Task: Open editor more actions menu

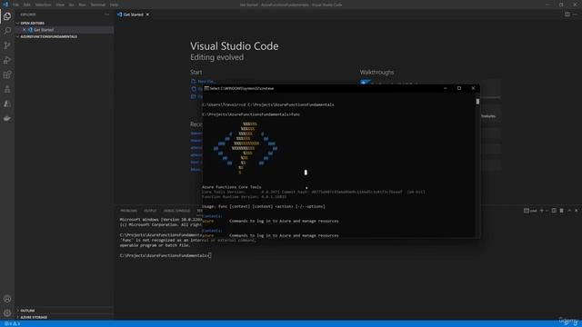Action: coord(576,15)
